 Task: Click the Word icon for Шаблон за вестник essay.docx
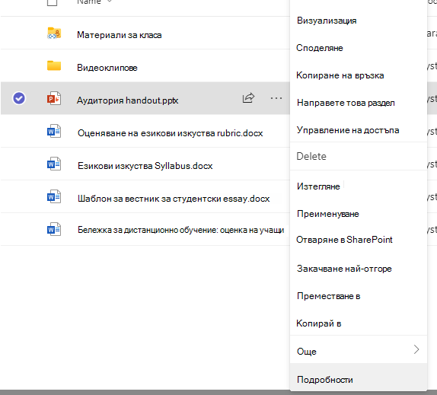click(54, 196)
